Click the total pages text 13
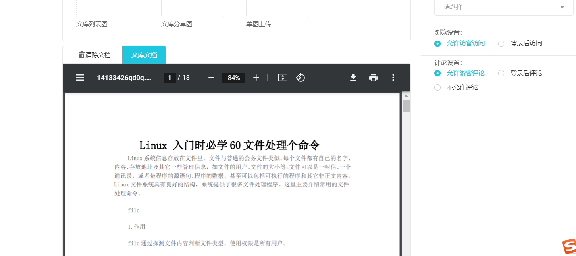This screenshot has width=576, height=256. tap(186, 78)
